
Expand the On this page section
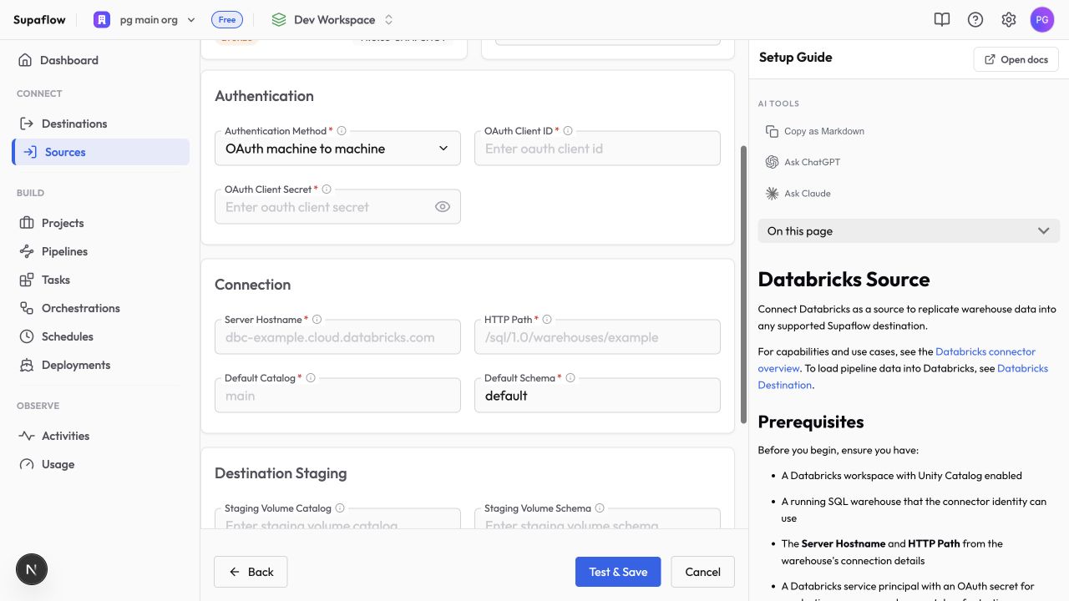(x=909, y=231)
